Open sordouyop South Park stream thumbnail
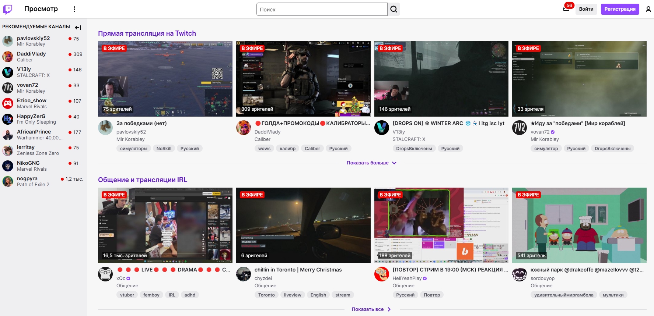 (x=579, y=225)
